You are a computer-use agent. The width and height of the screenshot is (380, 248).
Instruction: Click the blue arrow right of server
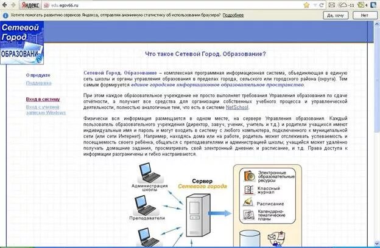coord(220,213)
